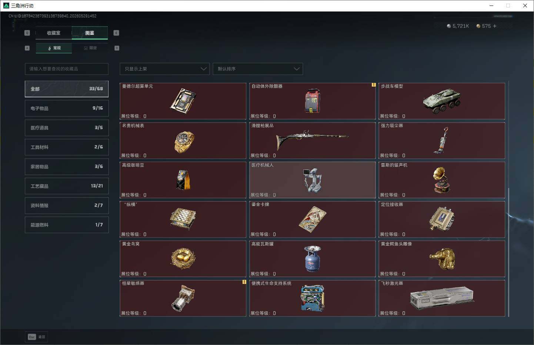This screenshot has height=345, width=534.
Task: Select the 恒星敏感器 sensor image
Action: 183,298
